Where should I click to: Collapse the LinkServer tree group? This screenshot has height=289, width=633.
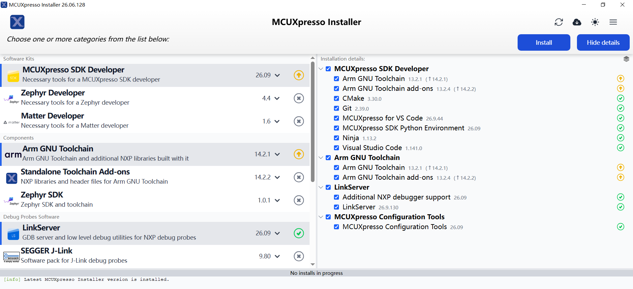(321, 187)
